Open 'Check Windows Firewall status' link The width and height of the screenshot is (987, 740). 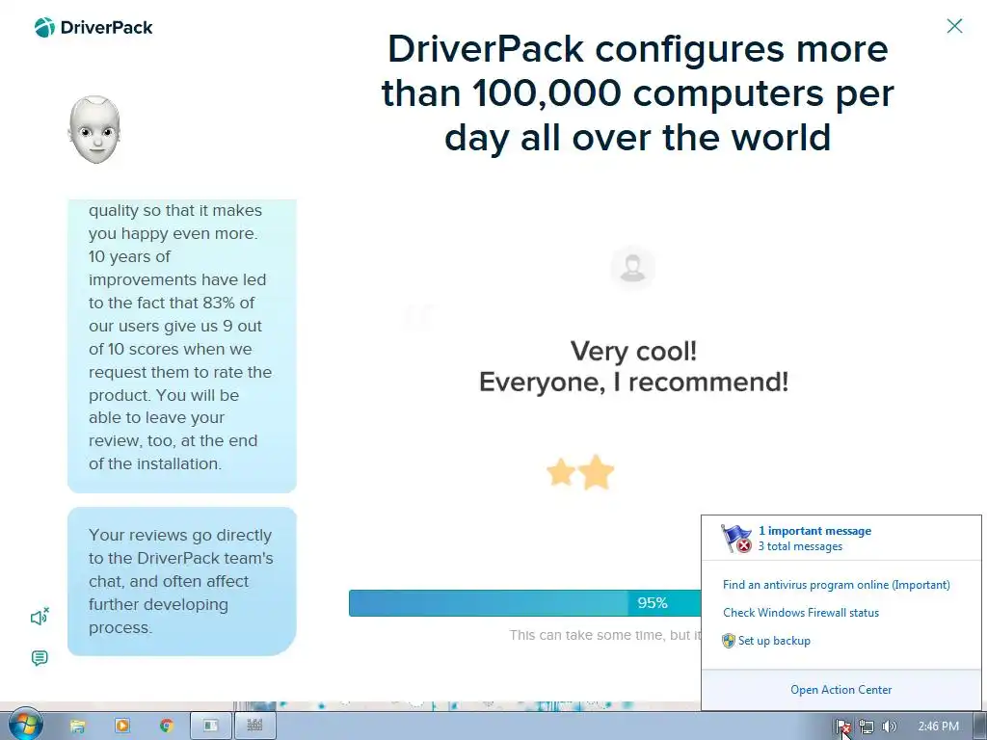point(801,612)
